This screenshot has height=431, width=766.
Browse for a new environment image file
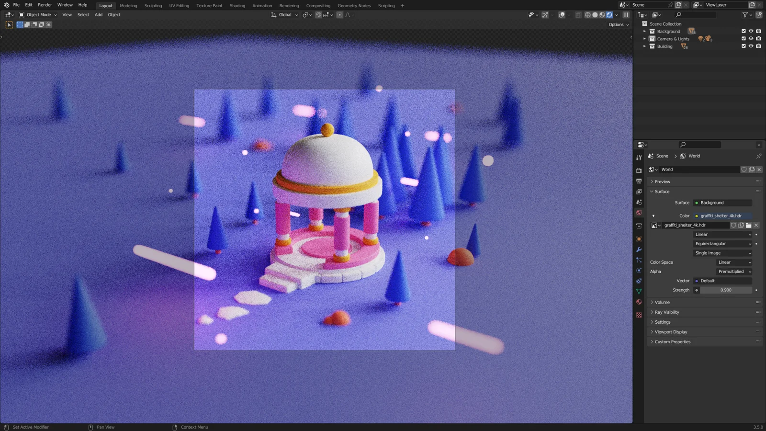pos(749,225)
